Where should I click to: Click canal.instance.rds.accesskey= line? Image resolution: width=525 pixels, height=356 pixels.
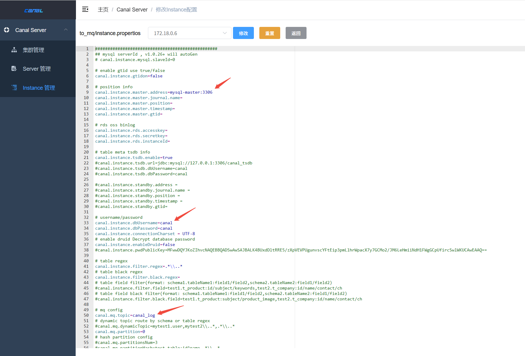click(x=131, y=130)
